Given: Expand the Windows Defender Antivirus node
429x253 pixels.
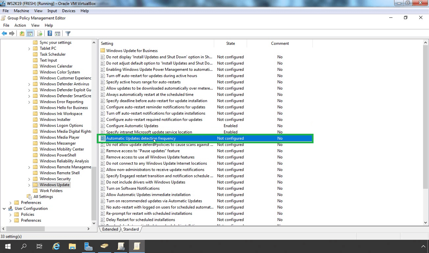Looking at the screenshot, I should click(29, 84).
